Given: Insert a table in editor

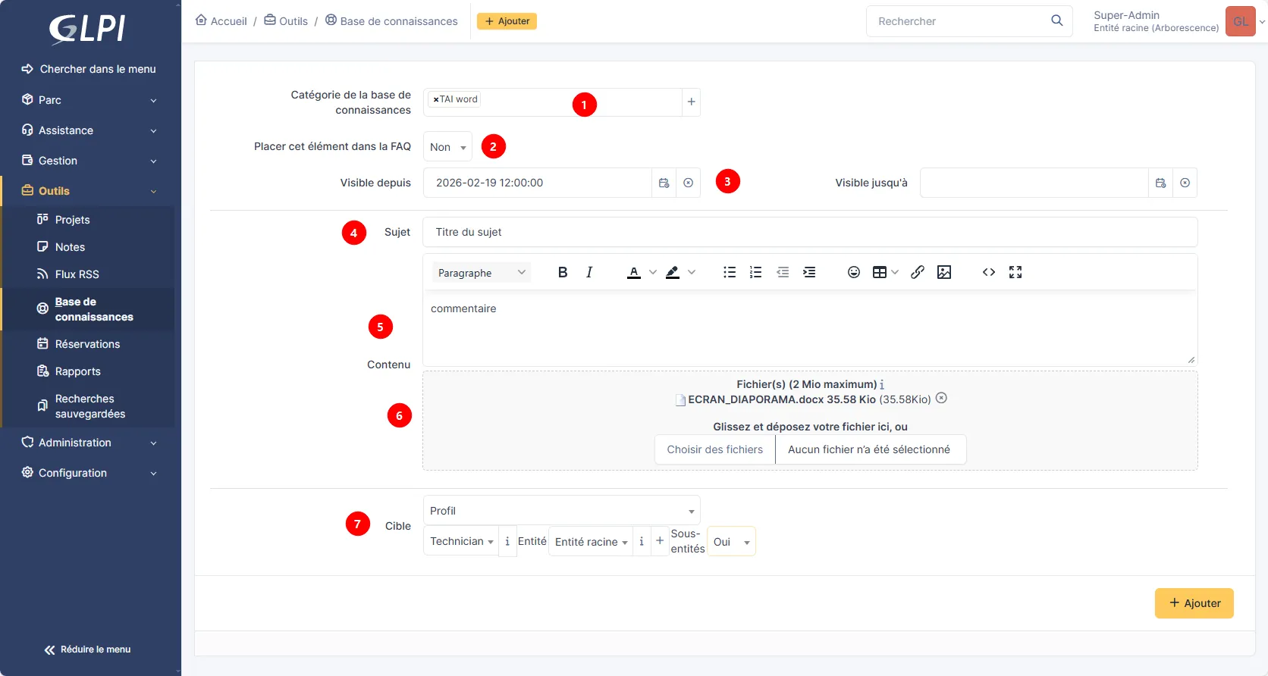Looking at the screenshot, I should tap(880, 272).
